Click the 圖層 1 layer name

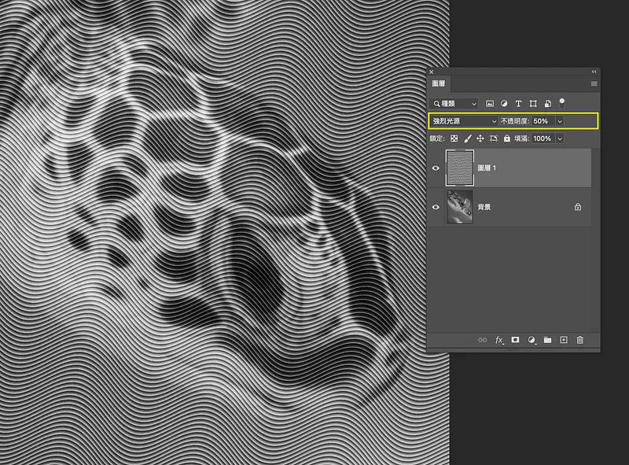(487, 168)
